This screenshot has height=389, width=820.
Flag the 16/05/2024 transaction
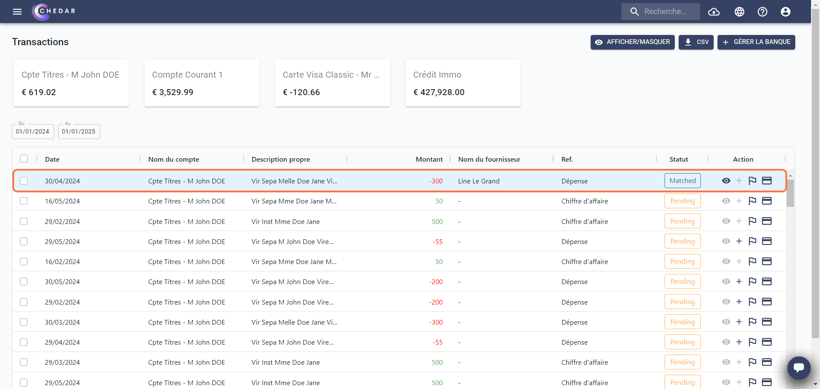(x=753, y=201)
